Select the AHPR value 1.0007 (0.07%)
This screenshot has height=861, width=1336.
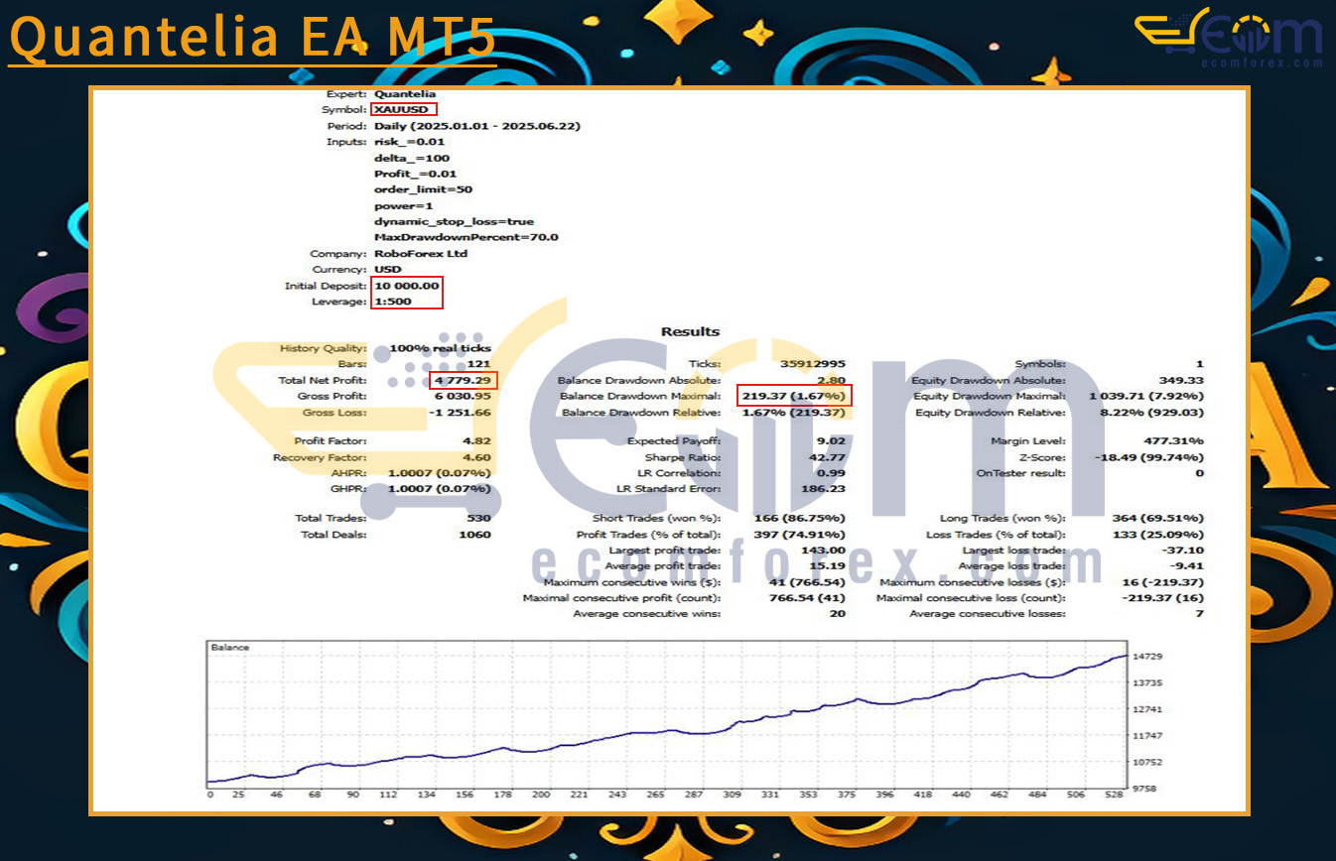(x=440, y=473)
